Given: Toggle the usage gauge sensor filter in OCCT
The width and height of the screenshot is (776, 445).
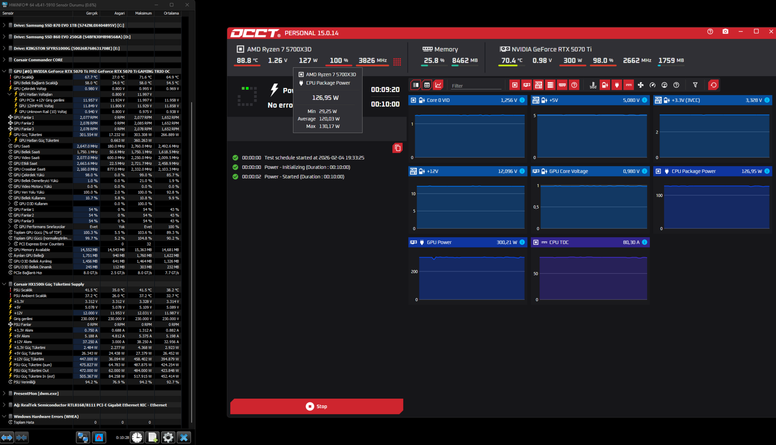Looking at the screenshot, I should pyautogui.click(x=664, y=85).
